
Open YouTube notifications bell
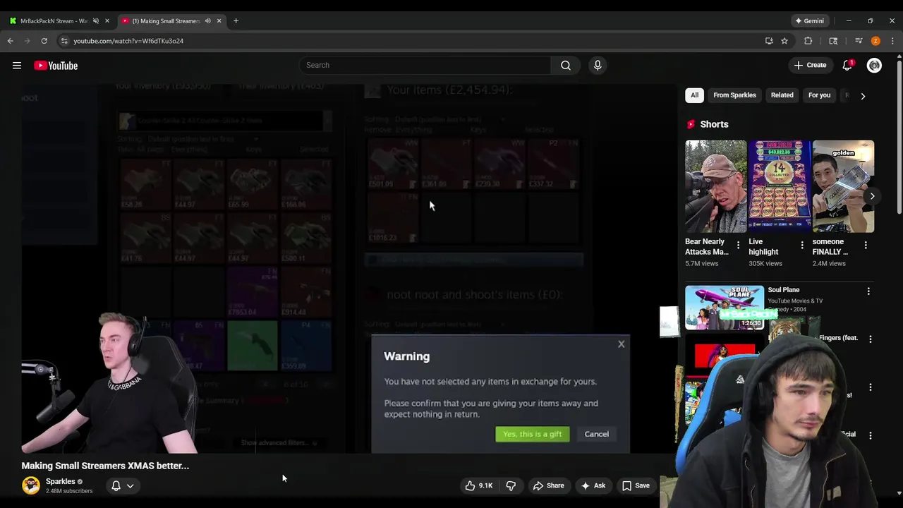(x=847, y=65)
